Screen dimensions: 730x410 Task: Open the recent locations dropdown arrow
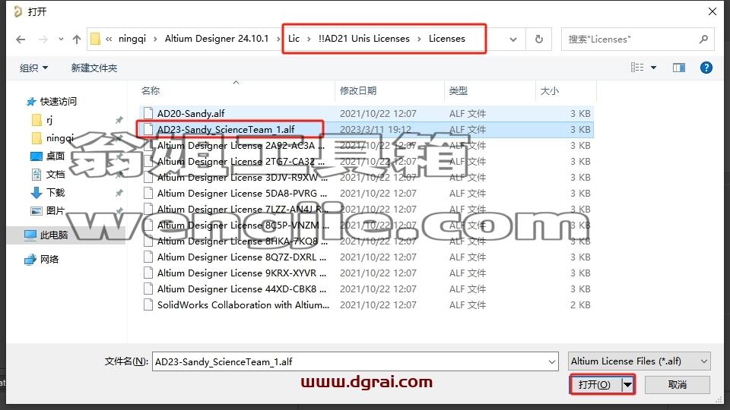click(61, 39)
